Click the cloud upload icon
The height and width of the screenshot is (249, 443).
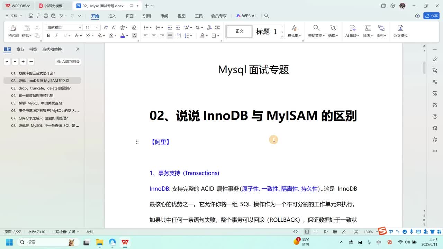(417, 16)
